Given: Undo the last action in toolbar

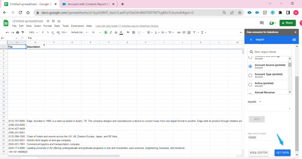Looking at the screenshot, I should pyautogui.click(x=7, y=32).
